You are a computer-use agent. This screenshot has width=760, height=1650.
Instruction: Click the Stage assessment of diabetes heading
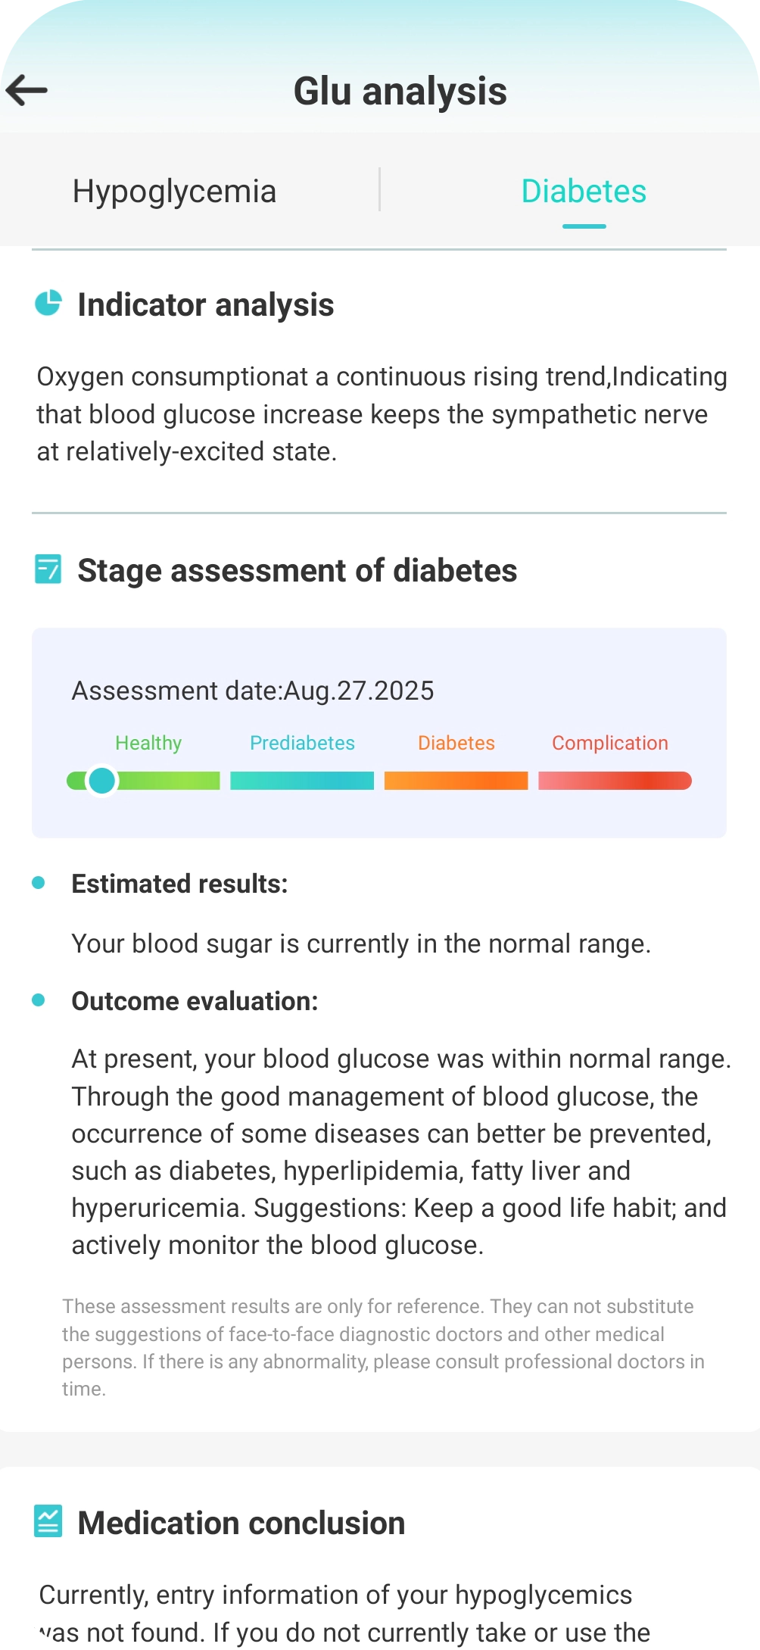(x=297, y=570)
